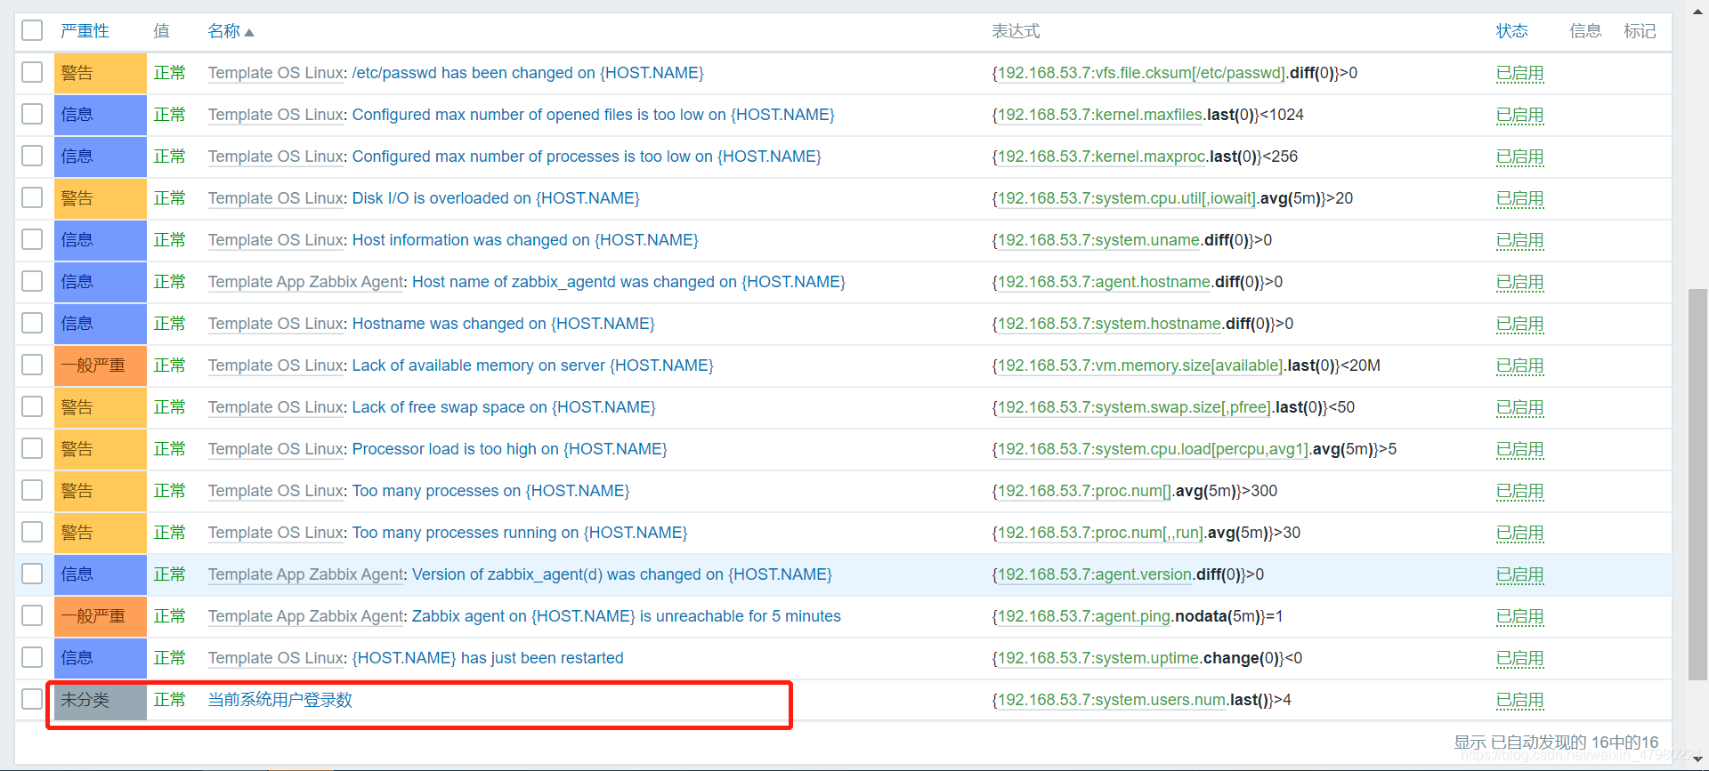Tick checkbox for Host name of zabbix_agentd row
Image resolution: width=1709 pixels, height=771 pixels.
[32, 281]
